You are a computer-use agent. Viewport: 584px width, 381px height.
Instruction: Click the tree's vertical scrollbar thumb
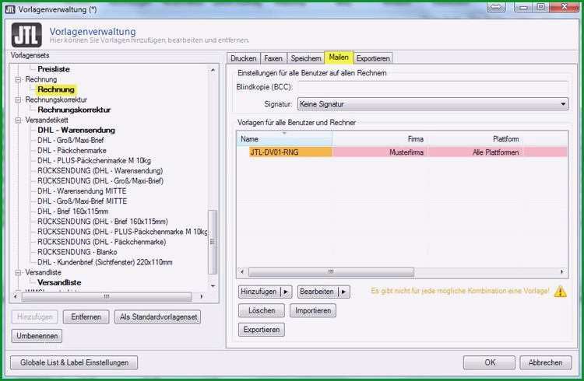pos(213,242)
